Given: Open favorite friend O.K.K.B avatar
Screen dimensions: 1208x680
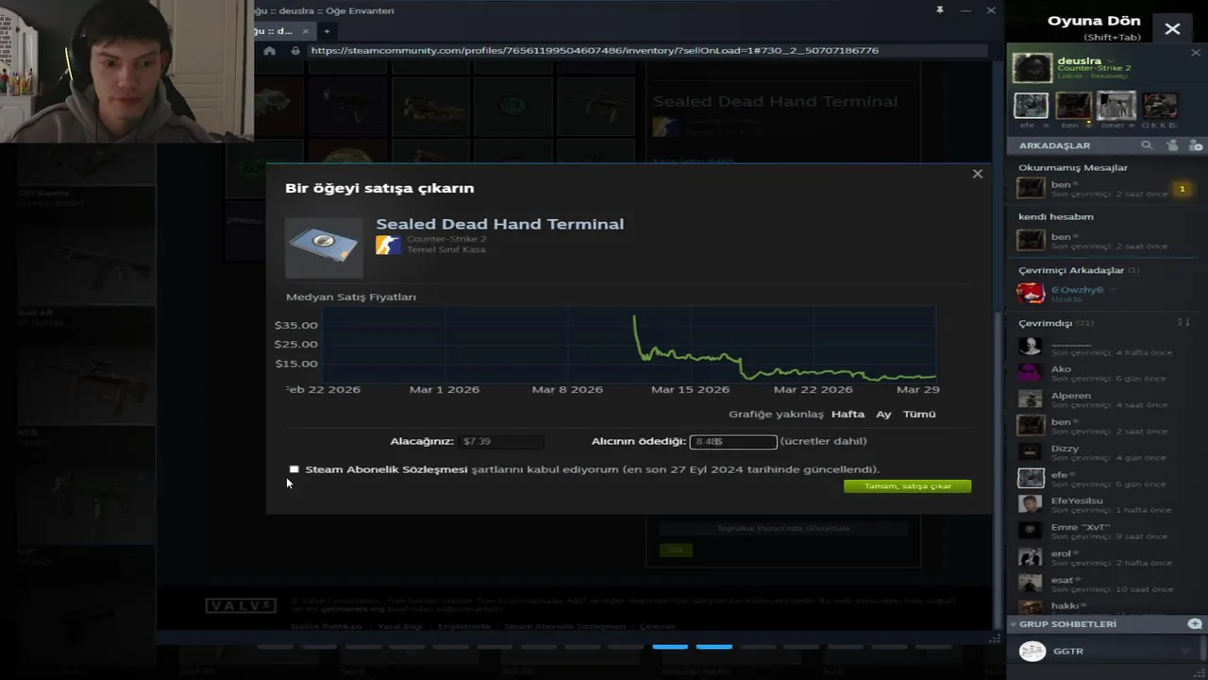Looking at the screenshot, I should point(1160,105).
